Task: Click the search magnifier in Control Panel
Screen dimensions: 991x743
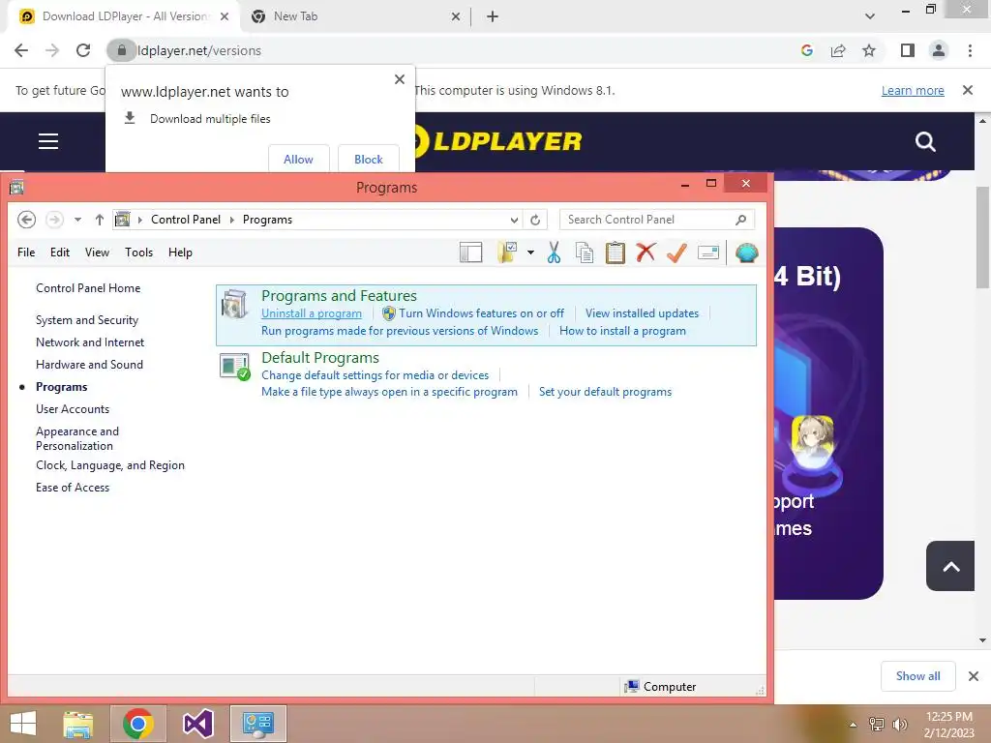Action: 740,220
